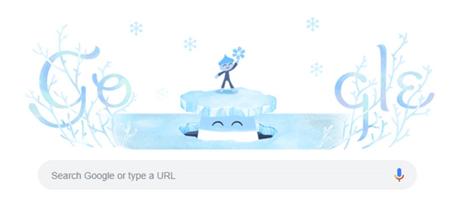Image resolution: width=461 pixels, height=200 pixels.
Task: Click the snowflake just left of the 'g' letter
Action: [316, 69]
